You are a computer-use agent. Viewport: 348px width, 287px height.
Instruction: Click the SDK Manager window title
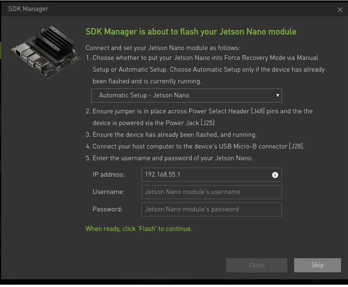click(28, 9)
